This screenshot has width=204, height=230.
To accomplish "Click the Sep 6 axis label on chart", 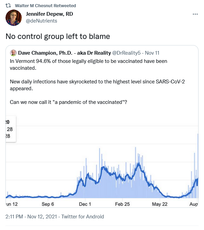I will coord(48,204).
